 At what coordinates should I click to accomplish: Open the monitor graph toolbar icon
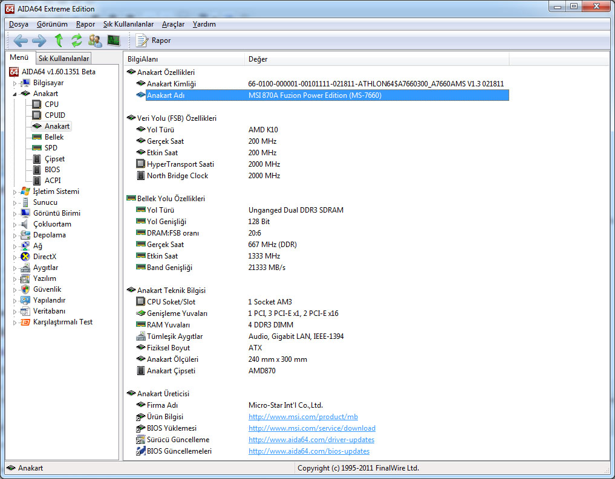114,40
